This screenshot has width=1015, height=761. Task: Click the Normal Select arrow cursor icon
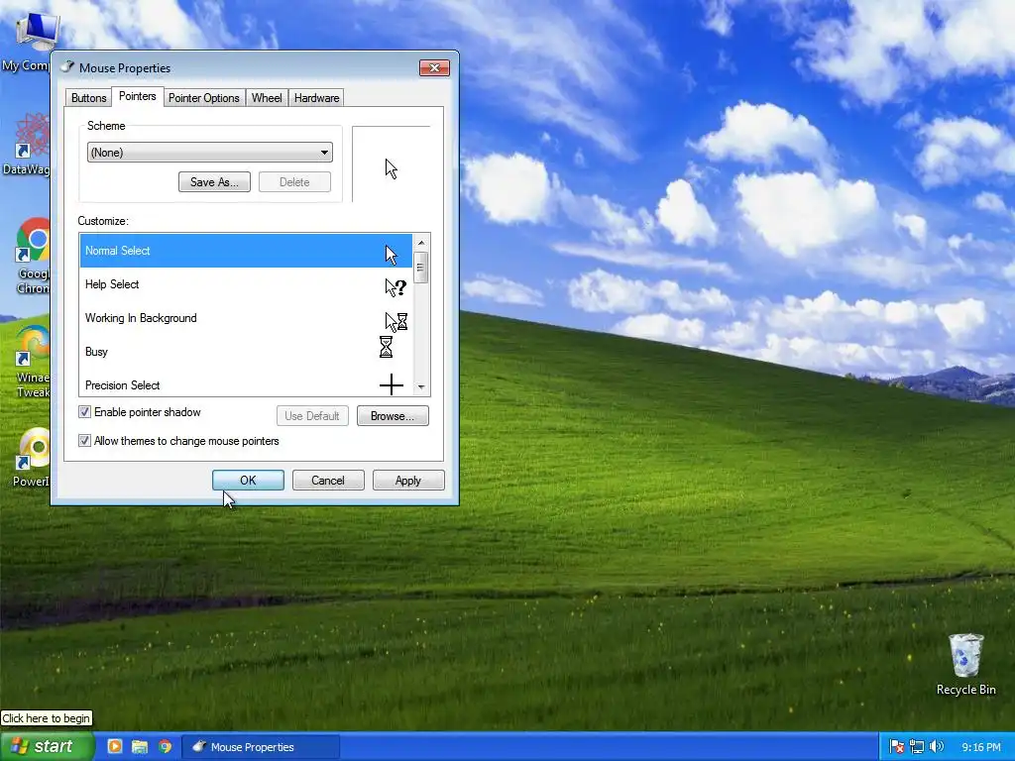pos(391,255)
